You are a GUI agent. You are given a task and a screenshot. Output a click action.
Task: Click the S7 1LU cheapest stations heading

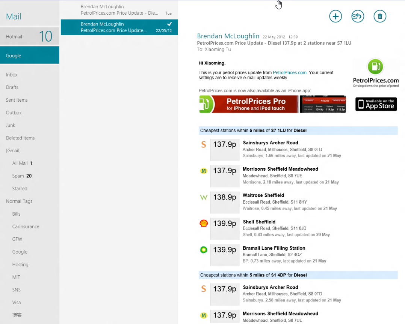[298, 130]
